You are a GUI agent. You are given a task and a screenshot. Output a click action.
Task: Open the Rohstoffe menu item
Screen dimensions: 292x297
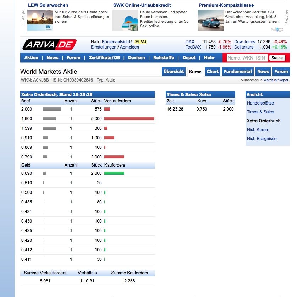[164, 58]
